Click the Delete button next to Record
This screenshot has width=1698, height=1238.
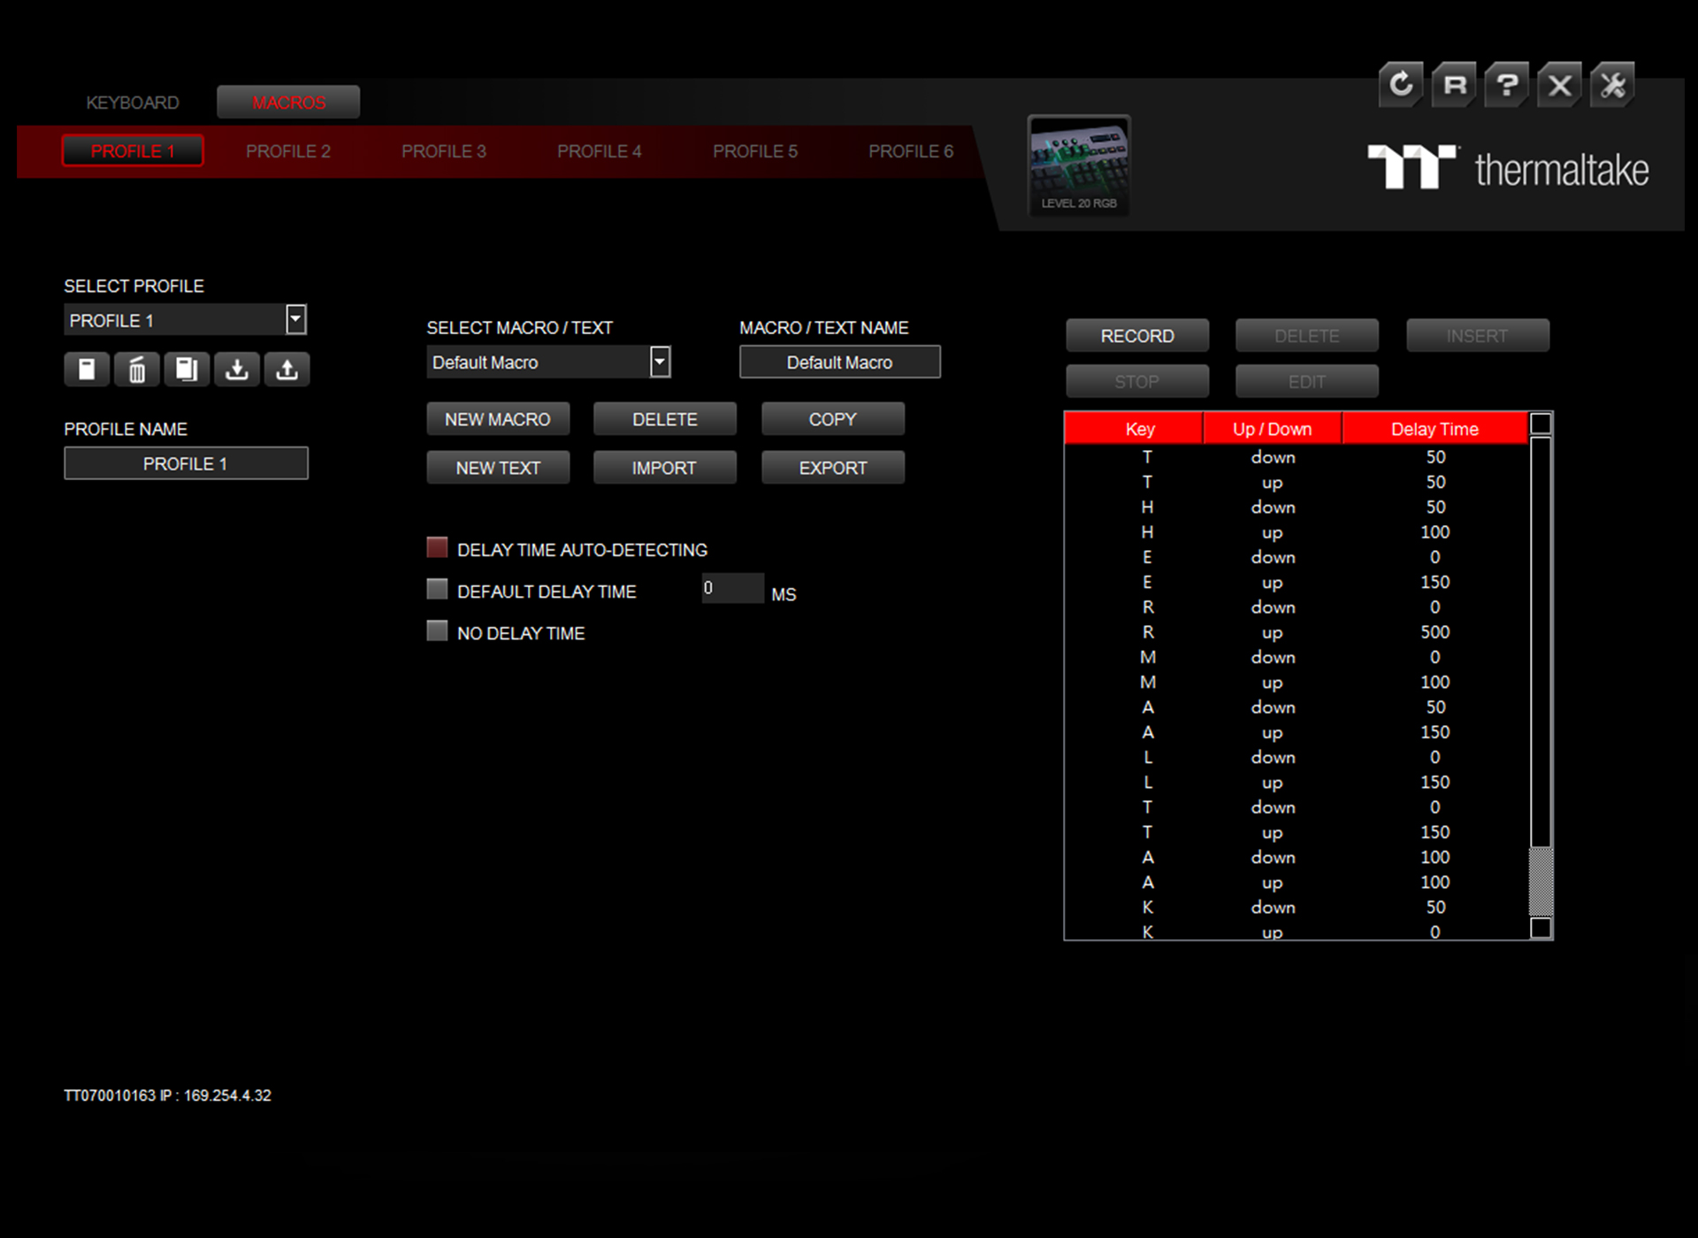(x=1307, y=336)
